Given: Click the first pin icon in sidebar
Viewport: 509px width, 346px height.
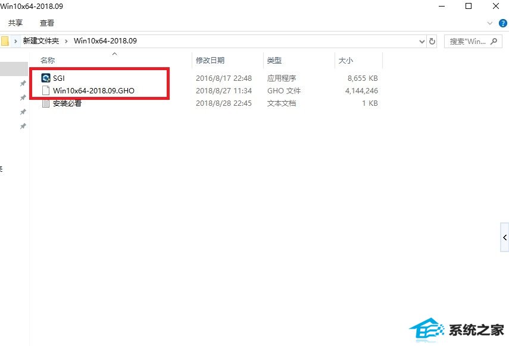Looking at the screenshot, I should (23, 83).
